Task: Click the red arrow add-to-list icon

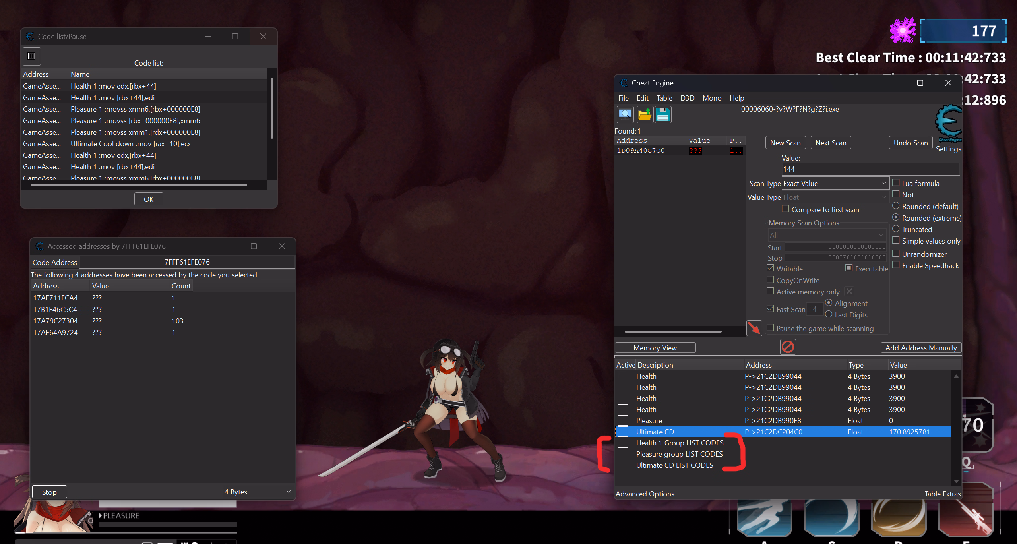Action: click(x=754, y=328)
